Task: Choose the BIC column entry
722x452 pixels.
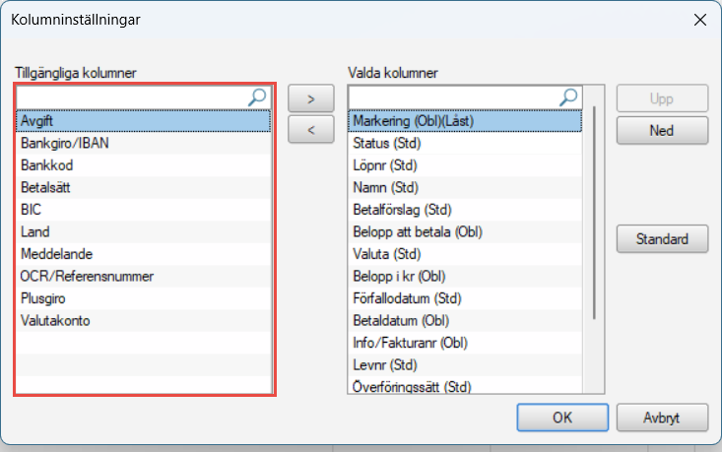Action: pyautogui.click(x=144, y=210)
